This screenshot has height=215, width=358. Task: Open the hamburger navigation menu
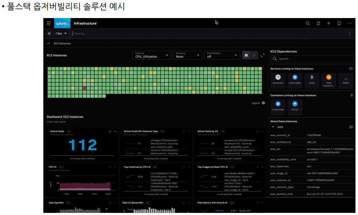(49, 23)
